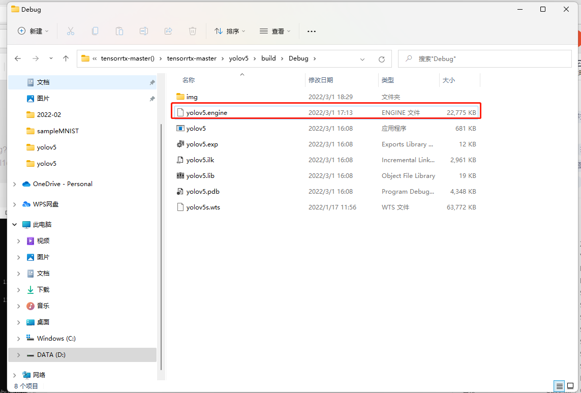Click the search "Debug" input field
581x393 pixels.
[484, 58]
